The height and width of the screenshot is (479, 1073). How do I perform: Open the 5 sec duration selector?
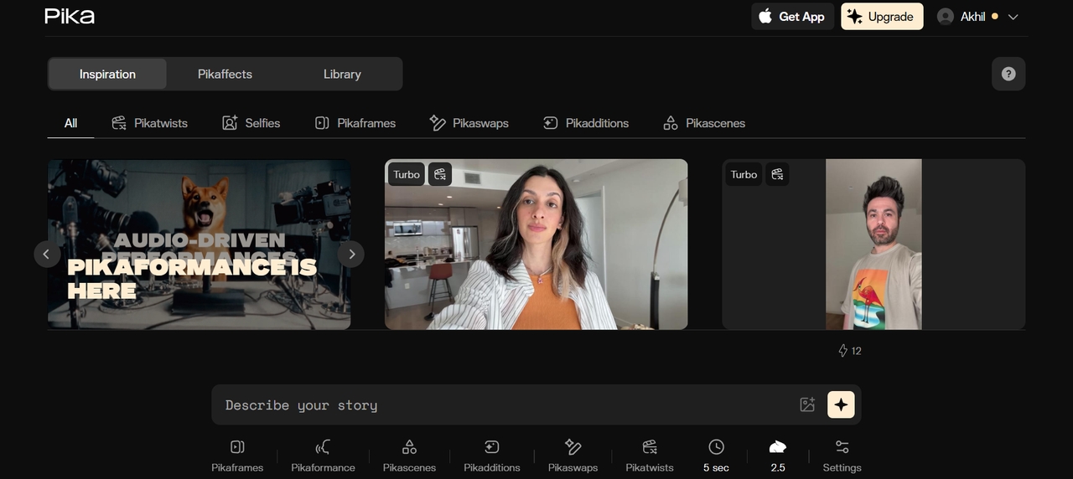716,456
